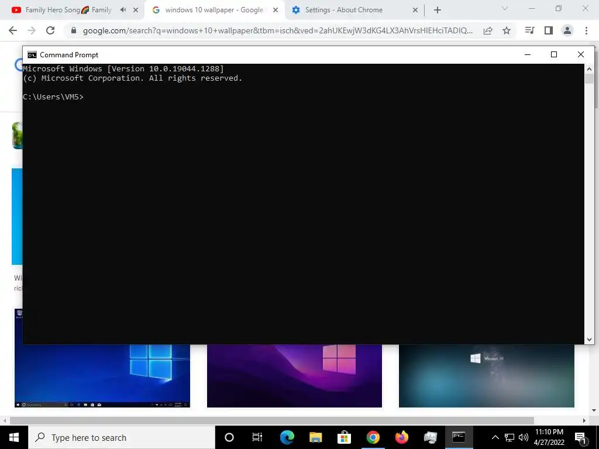
Task: Switch to Chrome via taskbar icon
Action: [x=373, y=437]
